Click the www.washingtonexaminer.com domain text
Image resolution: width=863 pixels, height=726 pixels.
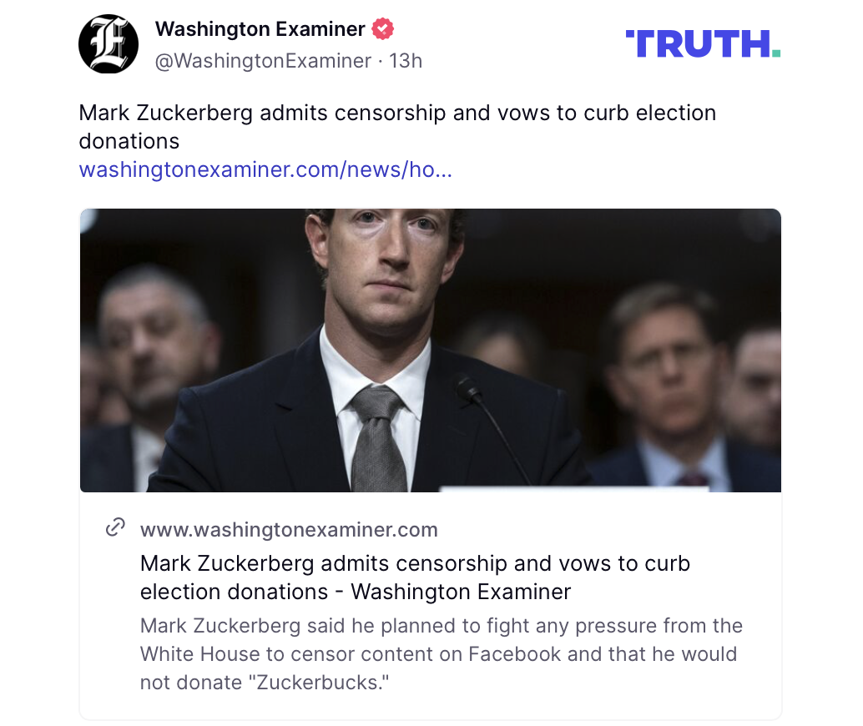pyautogui.click(x=289, y=530)
